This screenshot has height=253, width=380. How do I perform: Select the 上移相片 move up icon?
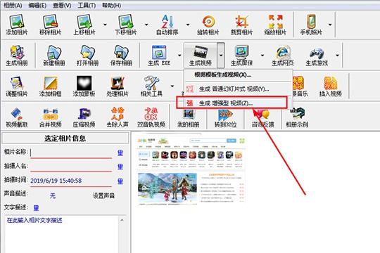pos(84,25)
